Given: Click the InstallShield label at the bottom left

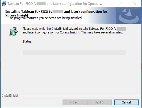Looking at the screenshot, I should pos(10,96).
